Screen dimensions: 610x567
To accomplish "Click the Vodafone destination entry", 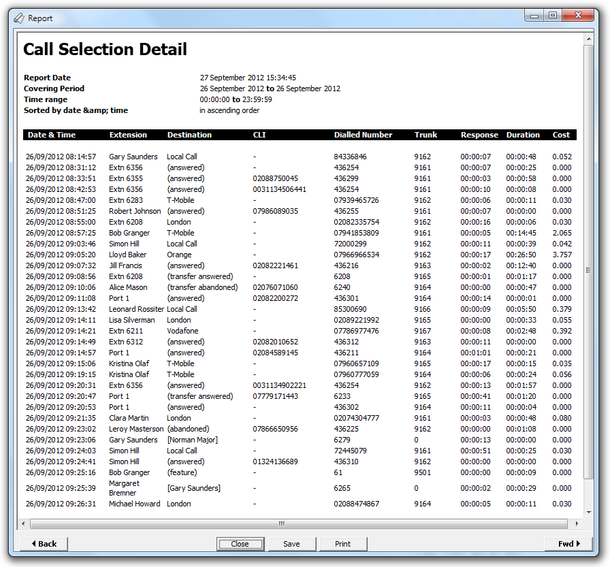I will click(182, 331).
